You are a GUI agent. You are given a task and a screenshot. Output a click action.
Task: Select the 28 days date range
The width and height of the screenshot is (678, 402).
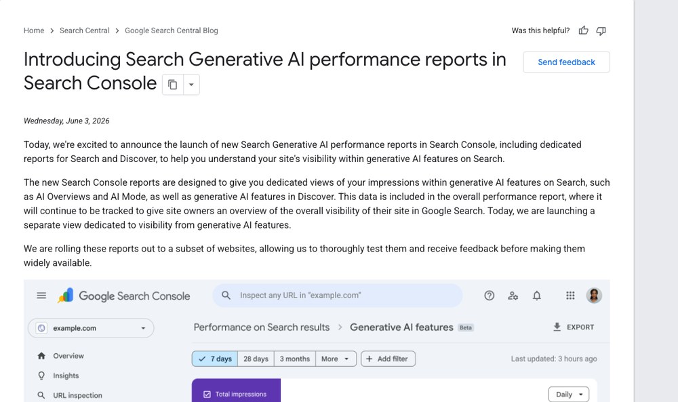point(256,359)
